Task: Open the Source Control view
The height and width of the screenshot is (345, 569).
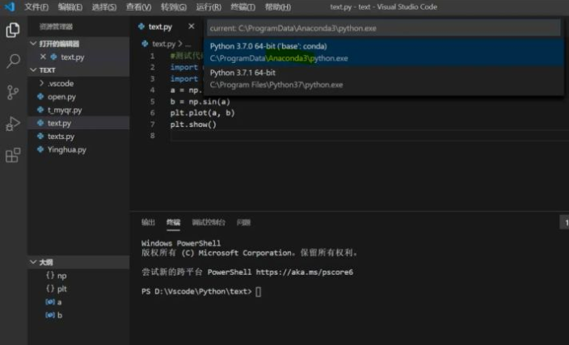Action: click(13, 92)
